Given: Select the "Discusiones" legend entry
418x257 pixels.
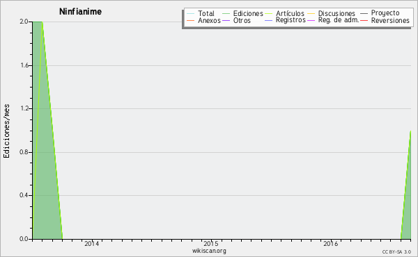Looking at the screenshot, I should [336, 13].
